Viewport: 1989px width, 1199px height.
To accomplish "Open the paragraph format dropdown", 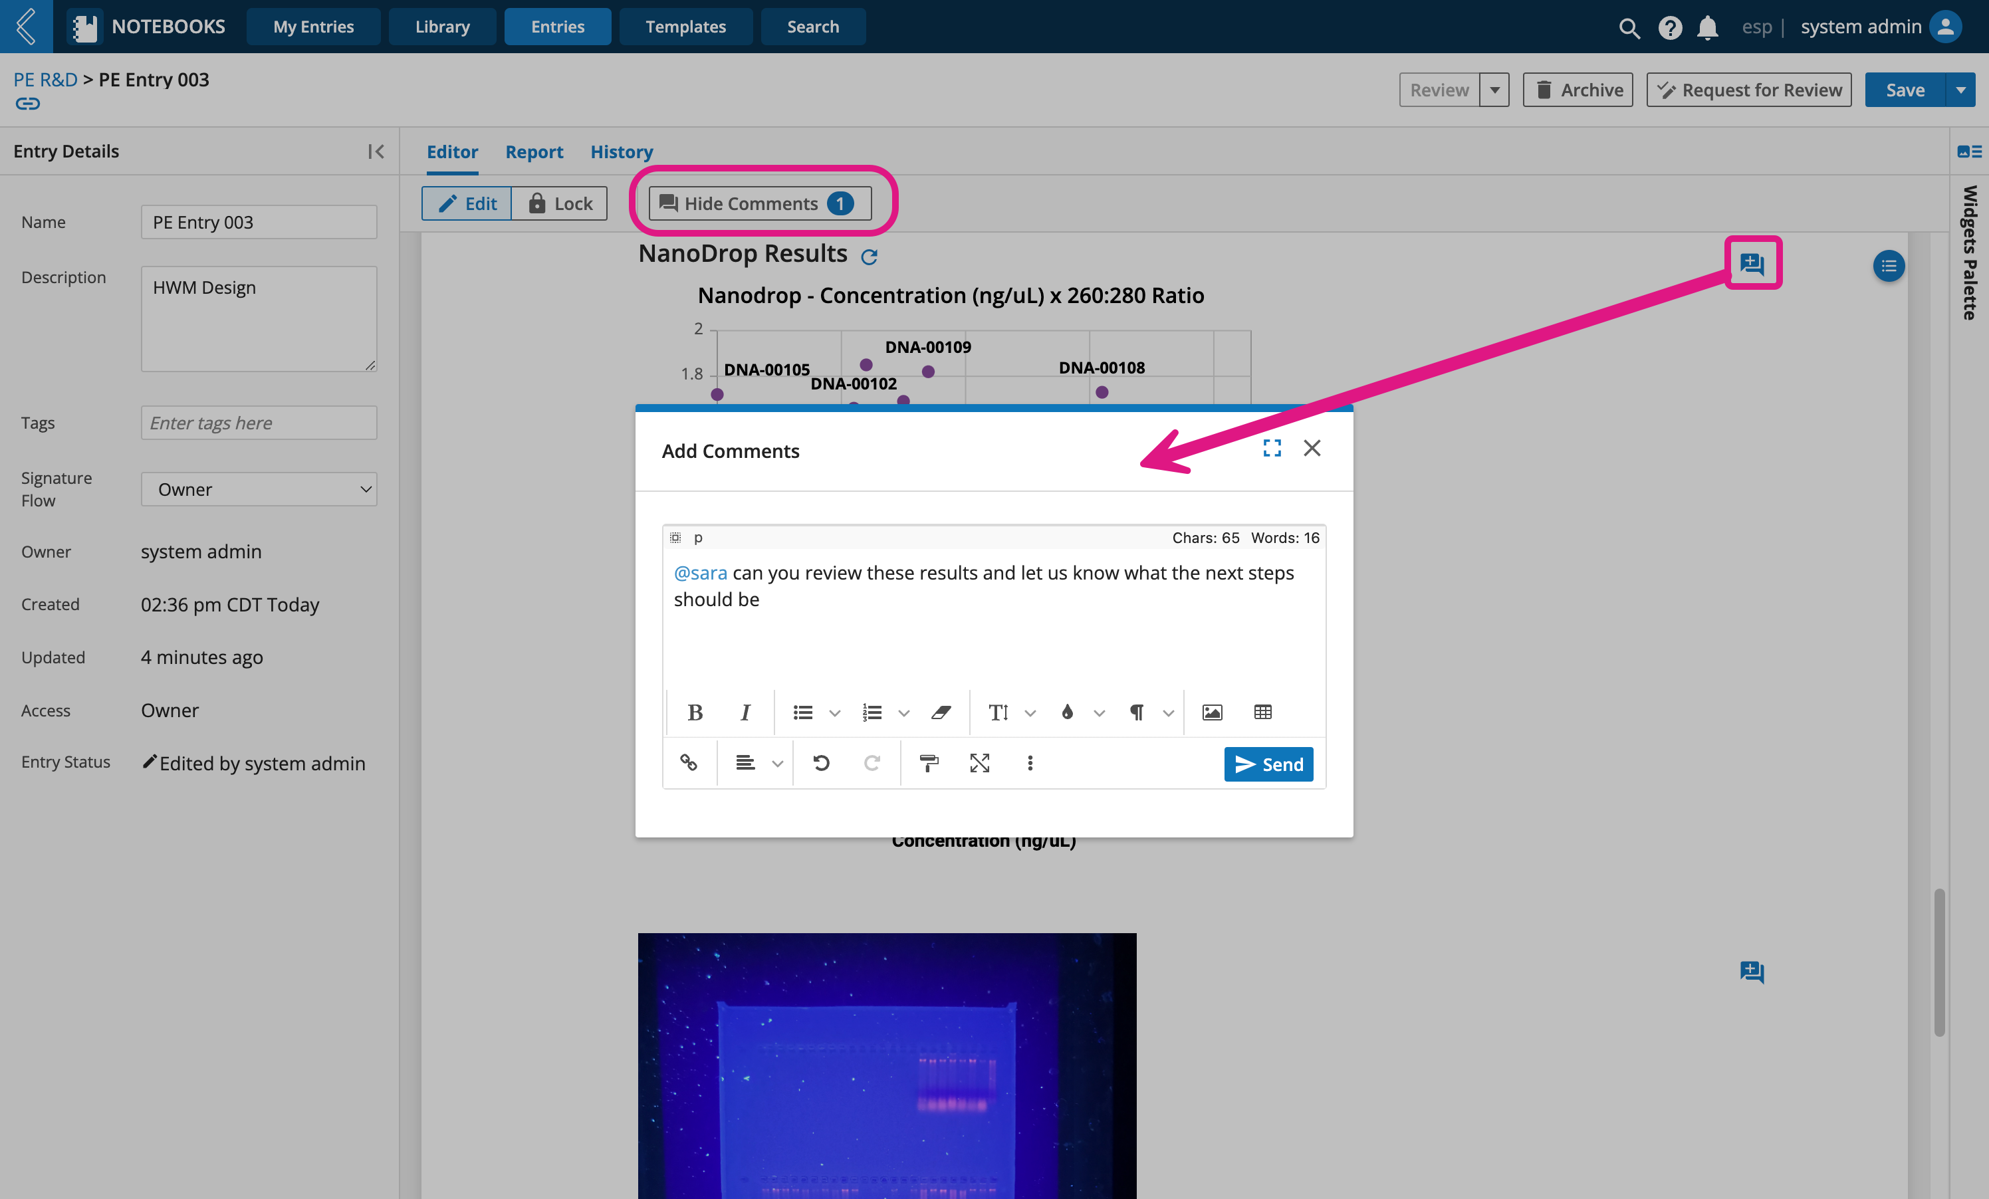I will [x=1168, y=713].
